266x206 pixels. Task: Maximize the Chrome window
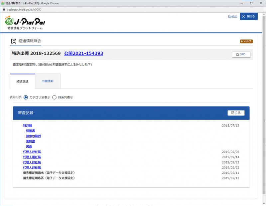[x=251, y=3]
